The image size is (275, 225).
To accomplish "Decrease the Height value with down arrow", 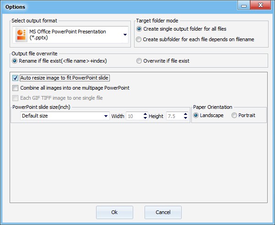I will (x=186, y=118).
